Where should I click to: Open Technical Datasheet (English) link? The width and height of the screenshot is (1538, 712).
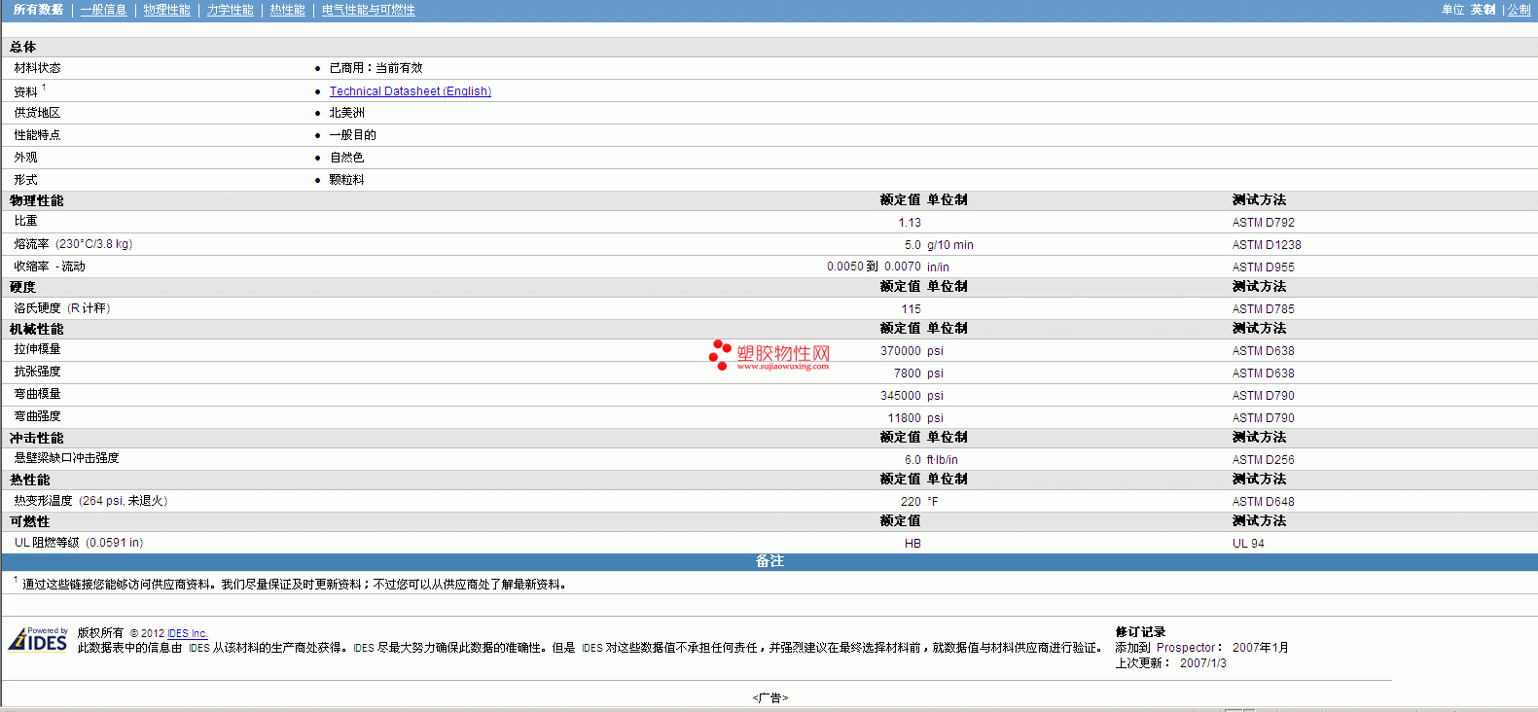tap(410, 91)
